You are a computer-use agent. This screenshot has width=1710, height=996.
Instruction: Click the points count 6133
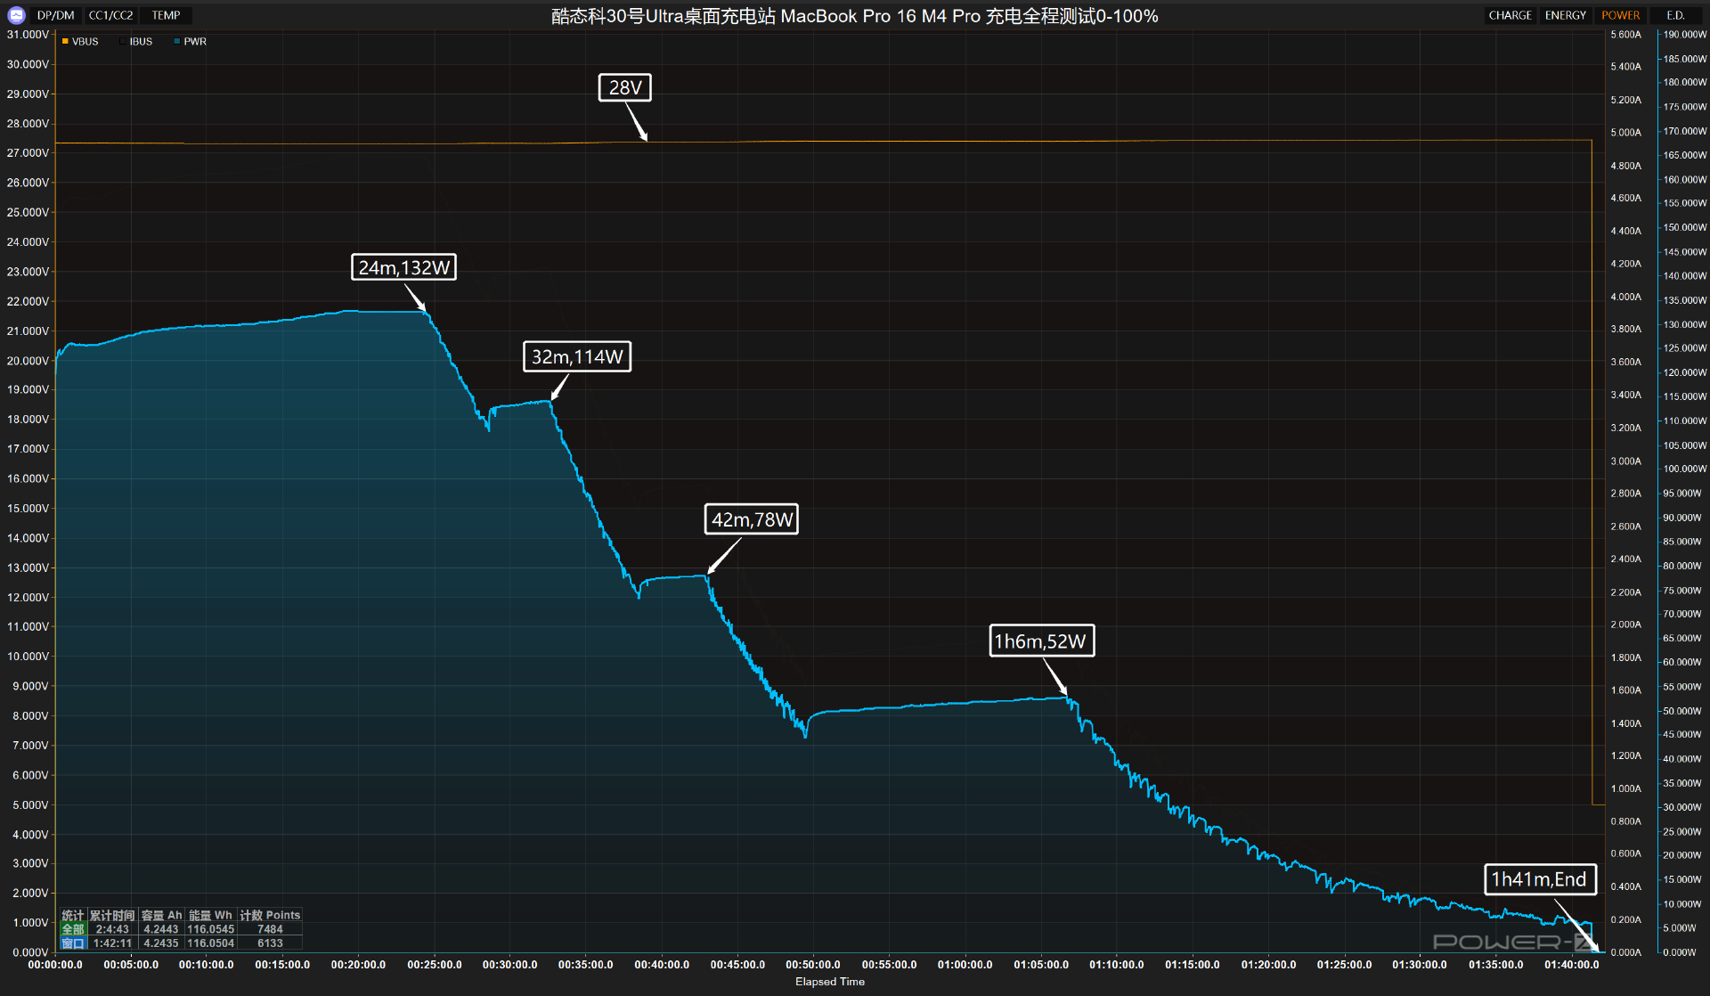pyautogui.click(x=270, y=943)
